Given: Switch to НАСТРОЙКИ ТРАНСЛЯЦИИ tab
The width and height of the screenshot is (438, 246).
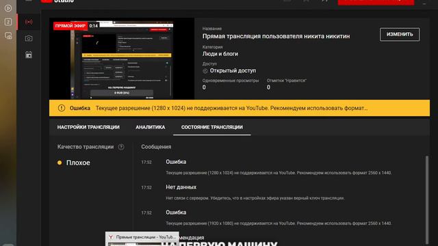Looking at the screenshot, I should tap(88, 127).
